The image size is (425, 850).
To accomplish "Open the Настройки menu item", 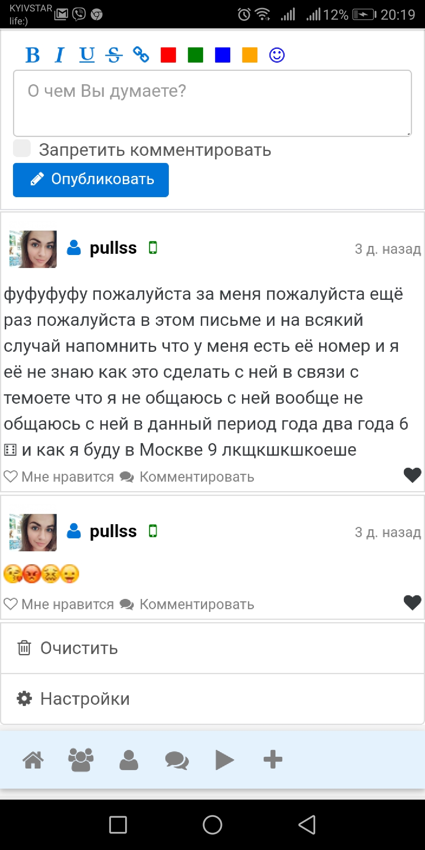I will [x=85, y=699].
